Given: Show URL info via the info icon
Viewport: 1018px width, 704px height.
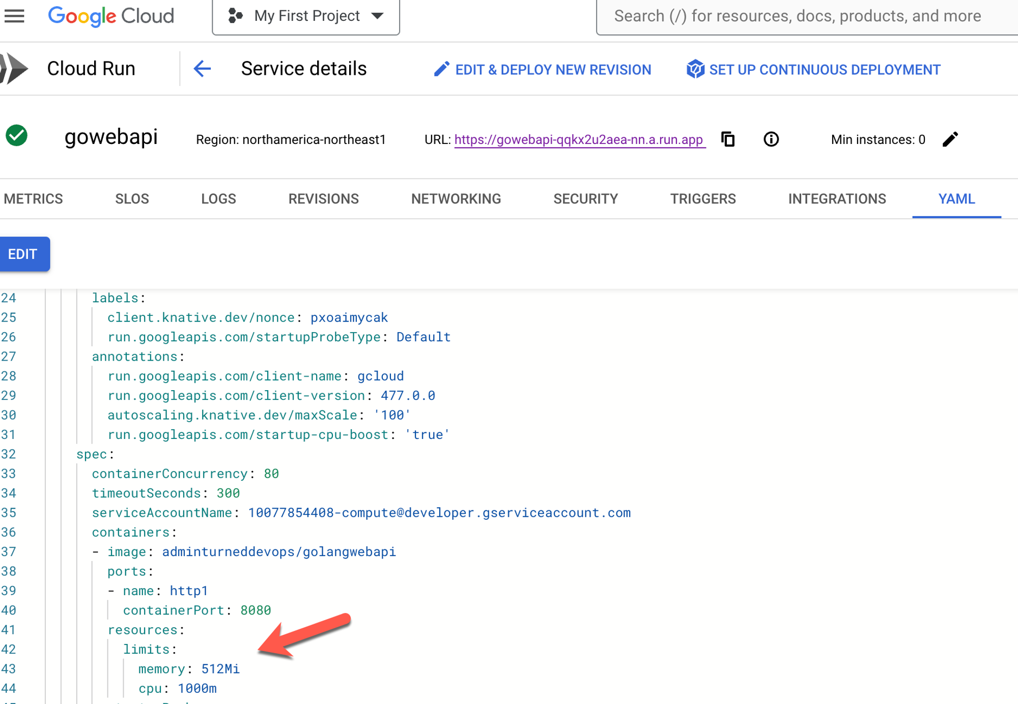Looking at the screenshot, I should click(771, 139).
